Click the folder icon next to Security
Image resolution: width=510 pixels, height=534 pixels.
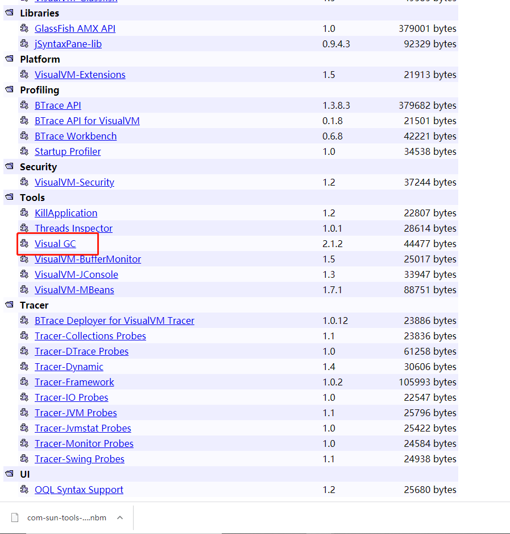point(10,167)
